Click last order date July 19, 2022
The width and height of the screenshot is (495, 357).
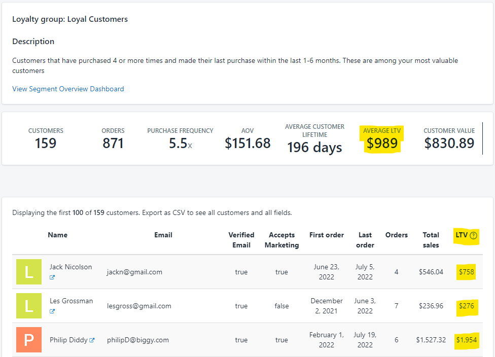(x=365, y=340)
